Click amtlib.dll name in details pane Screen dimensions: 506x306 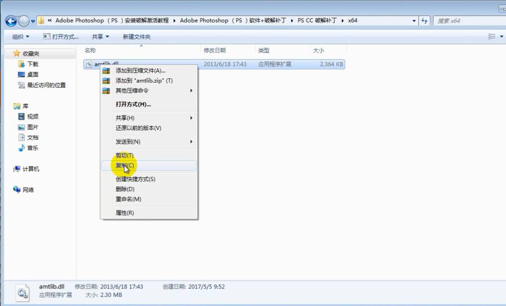(52, 287)
